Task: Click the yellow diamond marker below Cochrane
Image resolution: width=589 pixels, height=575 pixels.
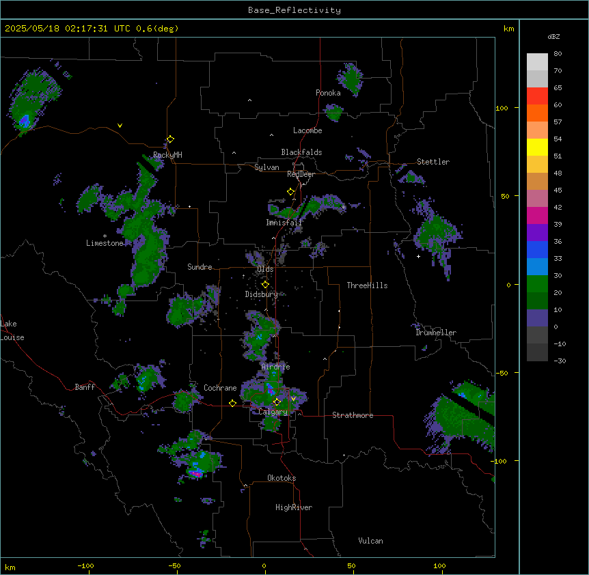Action: 232,403
